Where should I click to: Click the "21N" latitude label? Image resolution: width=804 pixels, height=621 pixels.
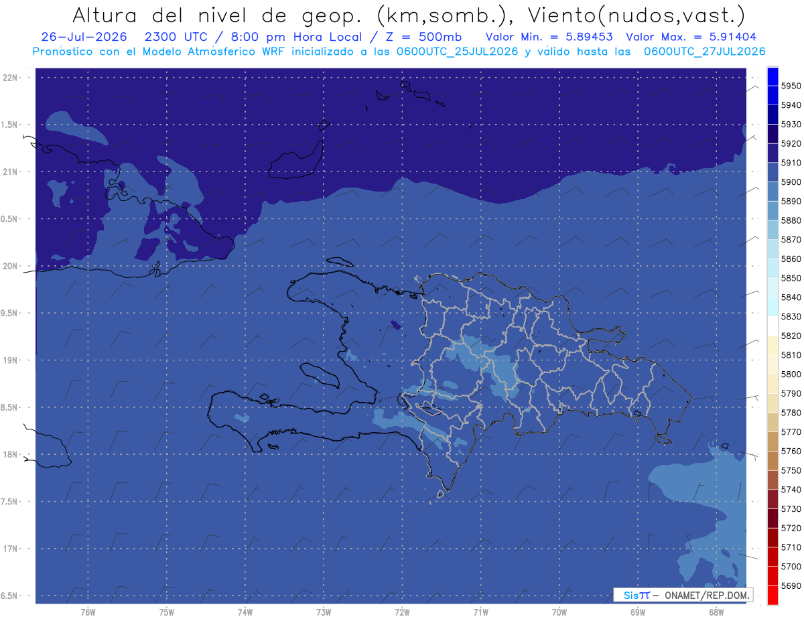(x=10, y=171)
